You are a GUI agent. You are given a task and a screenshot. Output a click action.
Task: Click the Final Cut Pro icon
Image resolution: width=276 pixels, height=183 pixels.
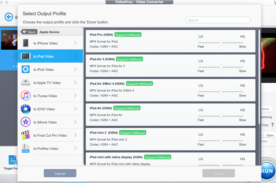25,135
